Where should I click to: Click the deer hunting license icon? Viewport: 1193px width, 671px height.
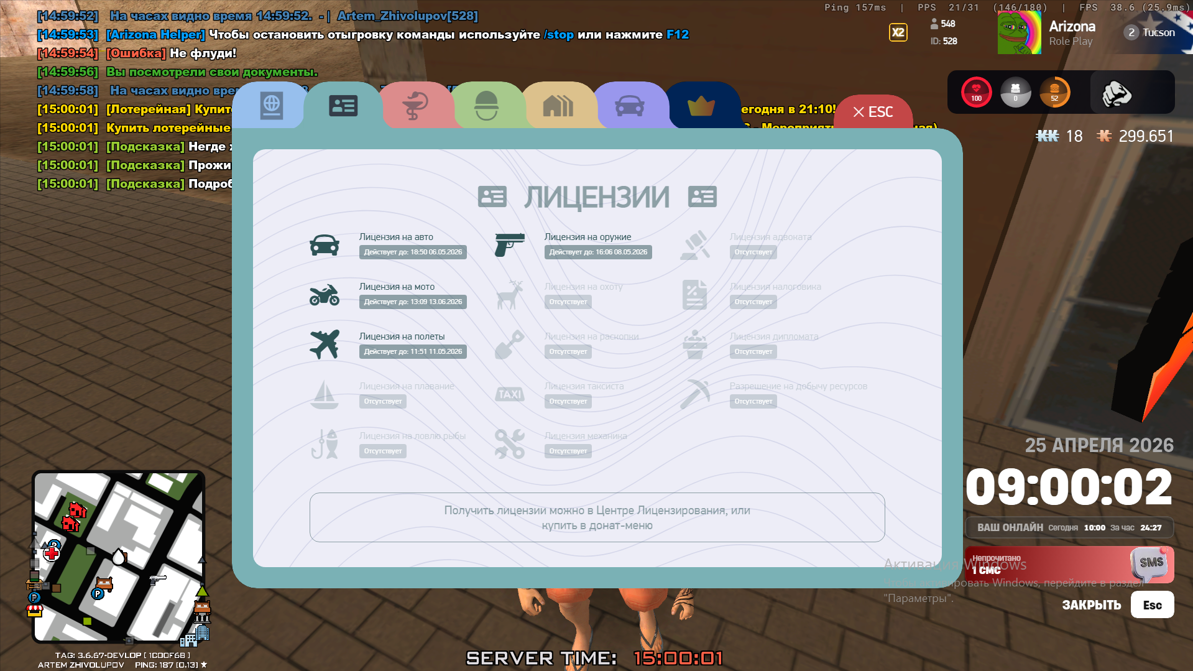point(510,295)
